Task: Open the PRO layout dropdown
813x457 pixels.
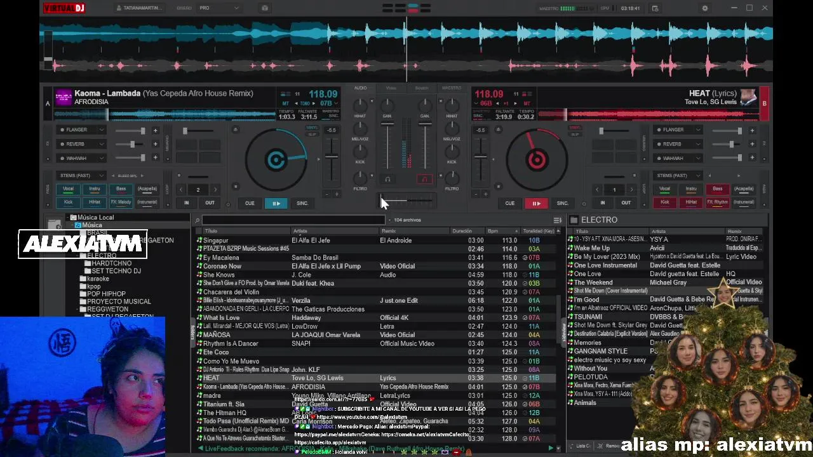Action: tap(218, 8)
